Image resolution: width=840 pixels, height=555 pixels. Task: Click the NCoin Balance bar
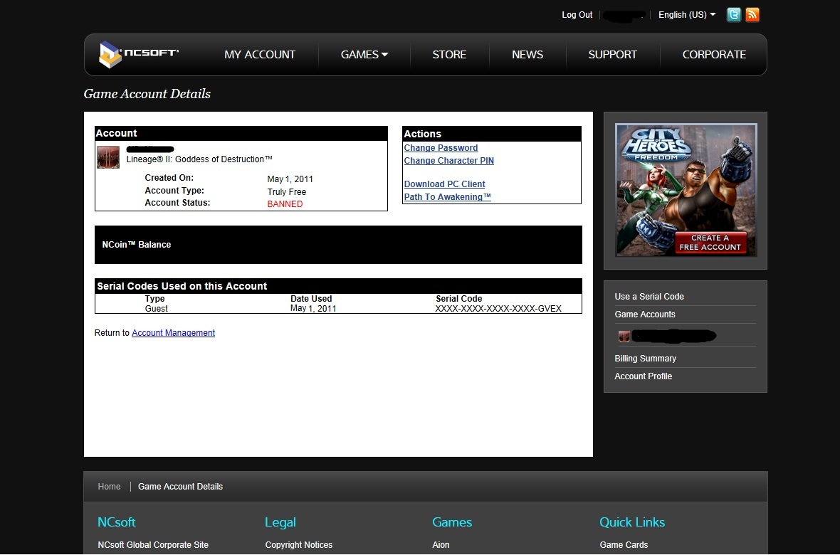pyautogui.click(x=339, y=245)
